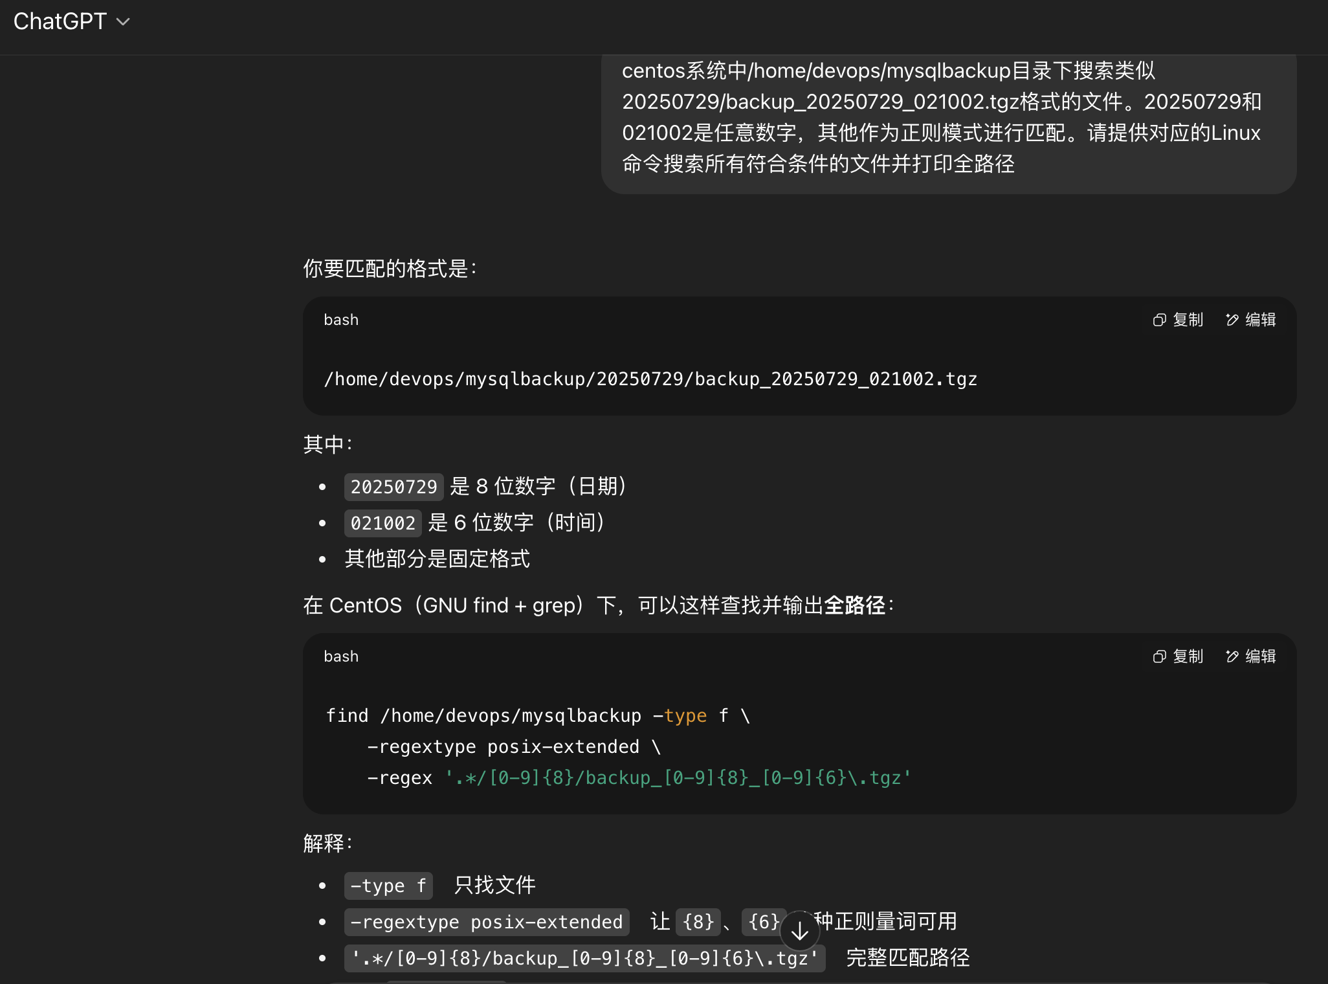The image size is (1328, 984).
Task: Click the copy icon in the find command block
Action: pos(1159,656)
